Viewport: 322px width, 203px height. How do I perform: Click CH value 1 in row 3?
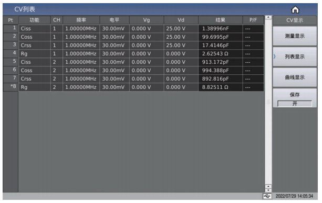click(x=57, y=46)
